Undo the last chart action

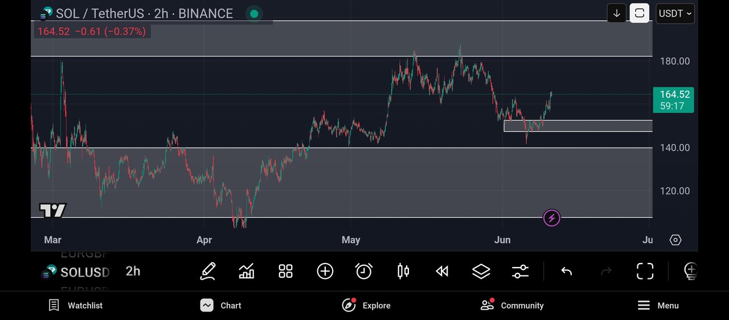[566, 272]
